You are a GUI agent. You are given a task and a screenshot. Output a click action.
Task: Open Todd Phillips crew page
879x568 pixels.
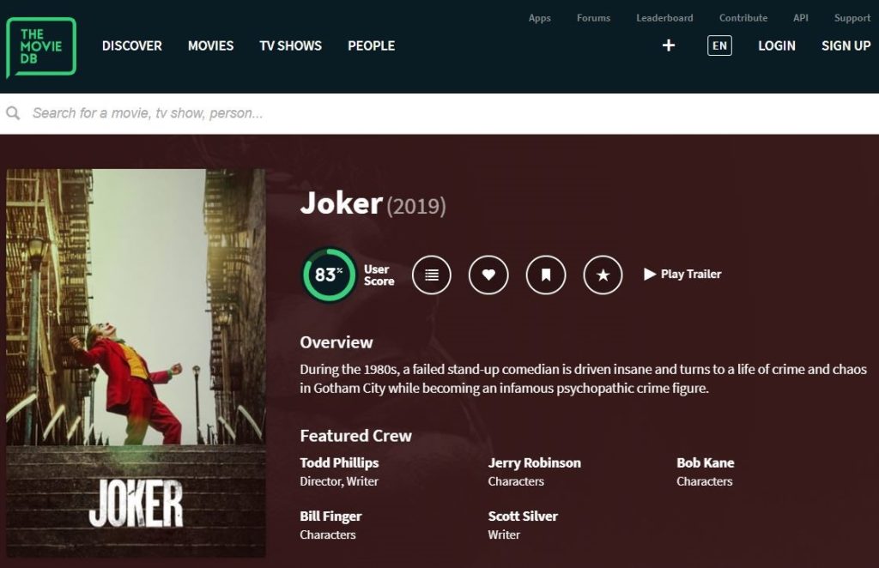(339, 462)
